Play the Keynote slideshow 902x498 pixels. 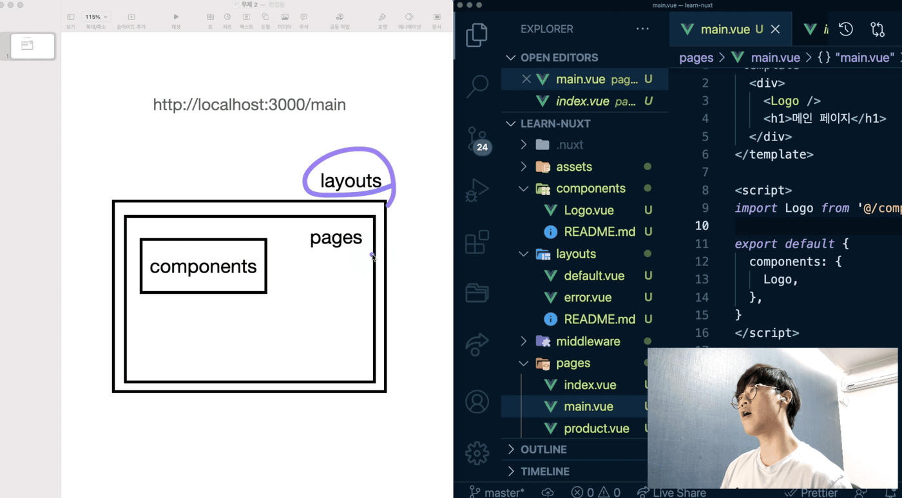(x=176, y=21)
